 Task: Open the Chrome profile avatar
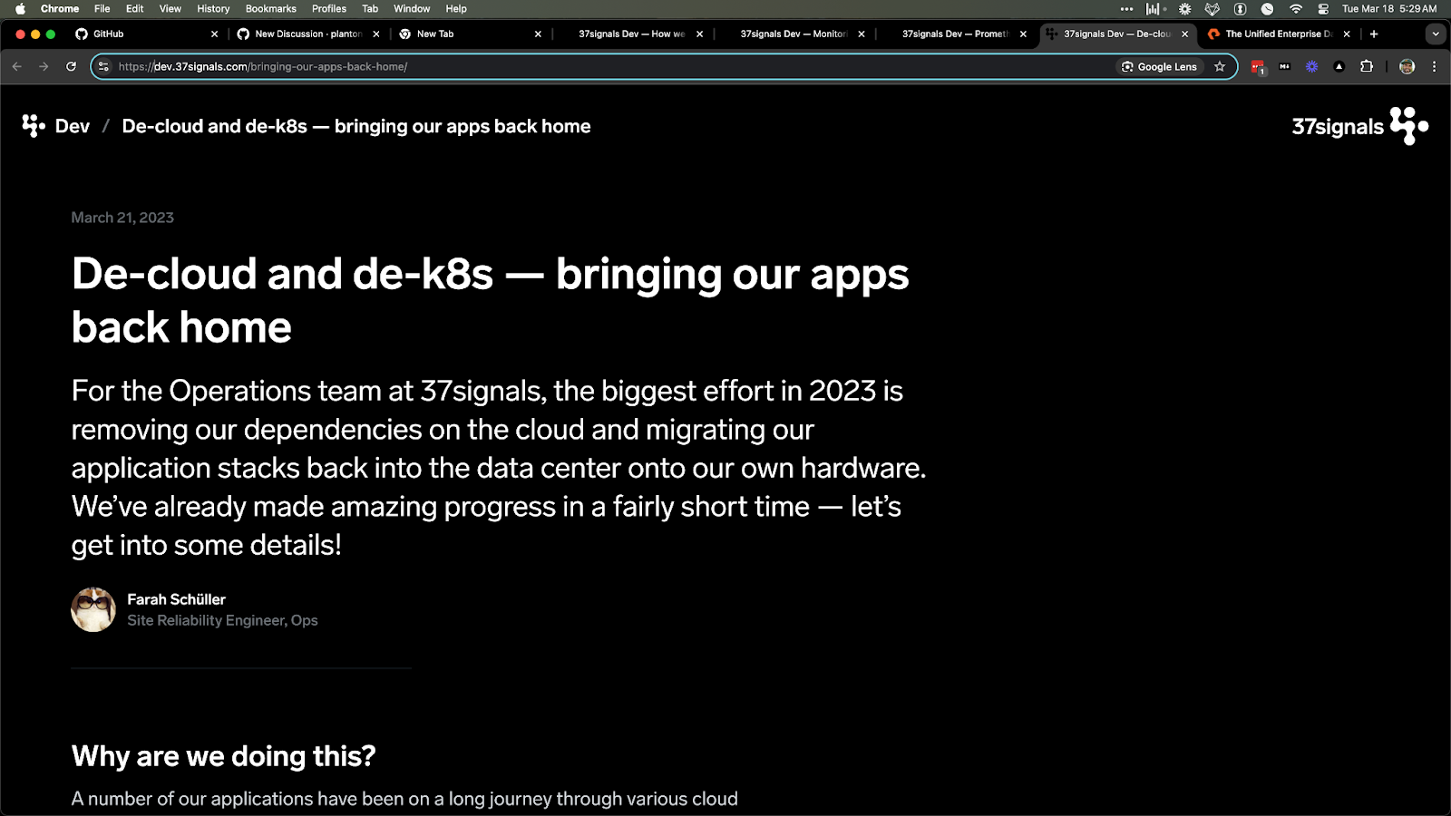click(x=1407, y=66)
